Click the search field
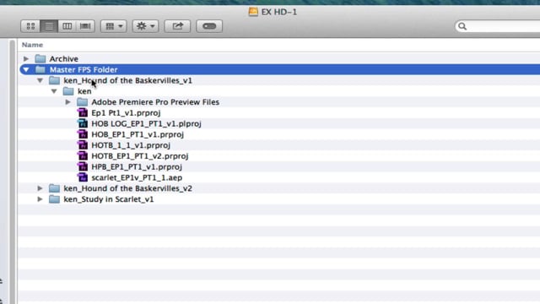Image resolution: width=540 pixels, height=304 pixels. [498, 26]
